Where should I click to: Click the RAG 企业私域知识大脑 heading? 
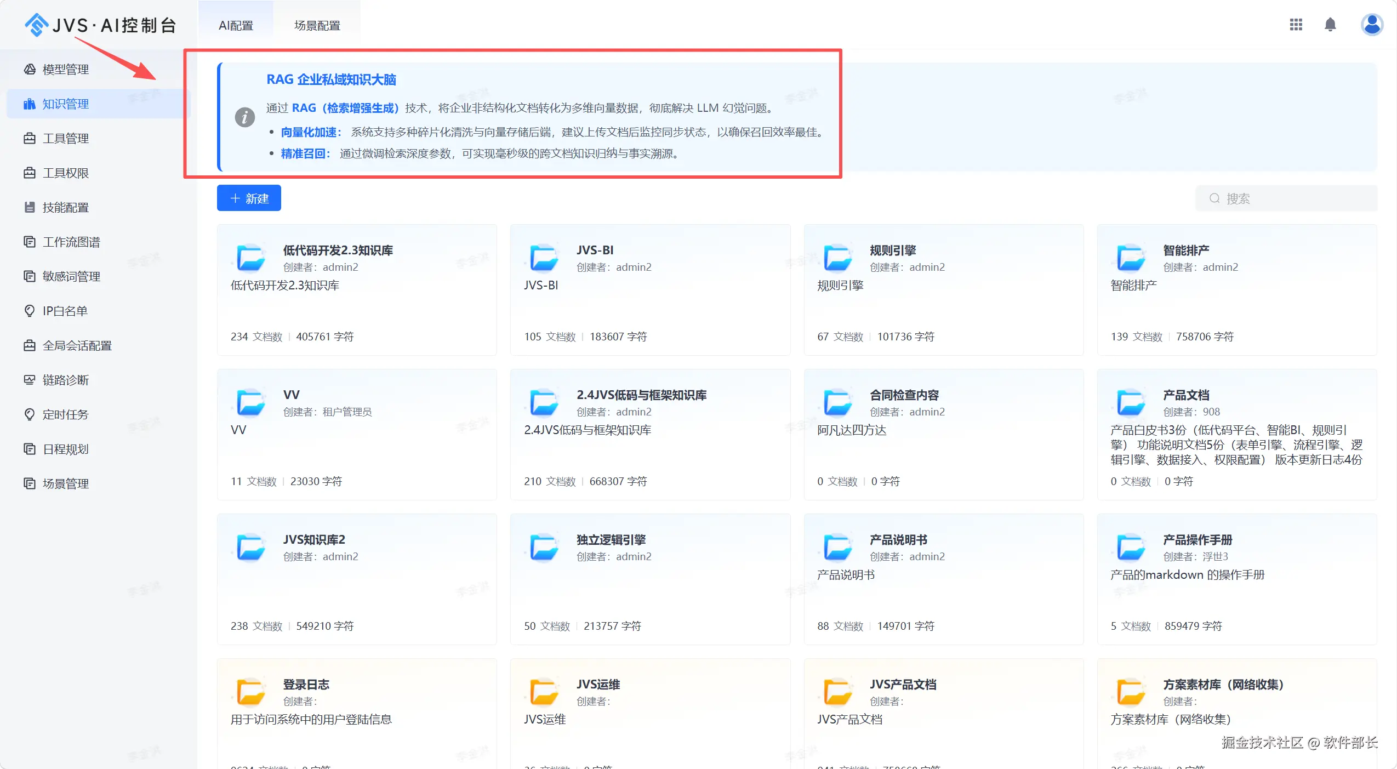331,79
